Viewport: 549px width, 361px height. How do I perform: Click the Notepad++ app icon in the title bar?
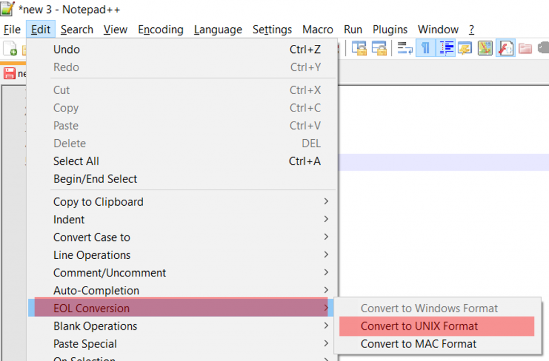point(8,9)
